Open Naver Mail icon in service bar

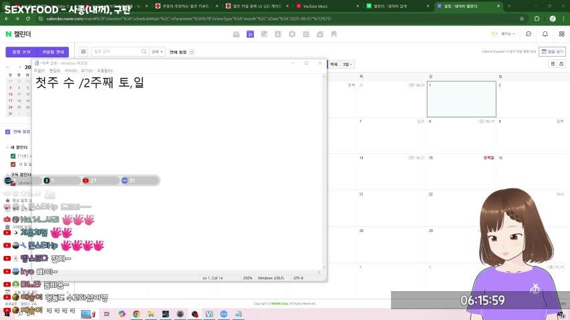237,34
